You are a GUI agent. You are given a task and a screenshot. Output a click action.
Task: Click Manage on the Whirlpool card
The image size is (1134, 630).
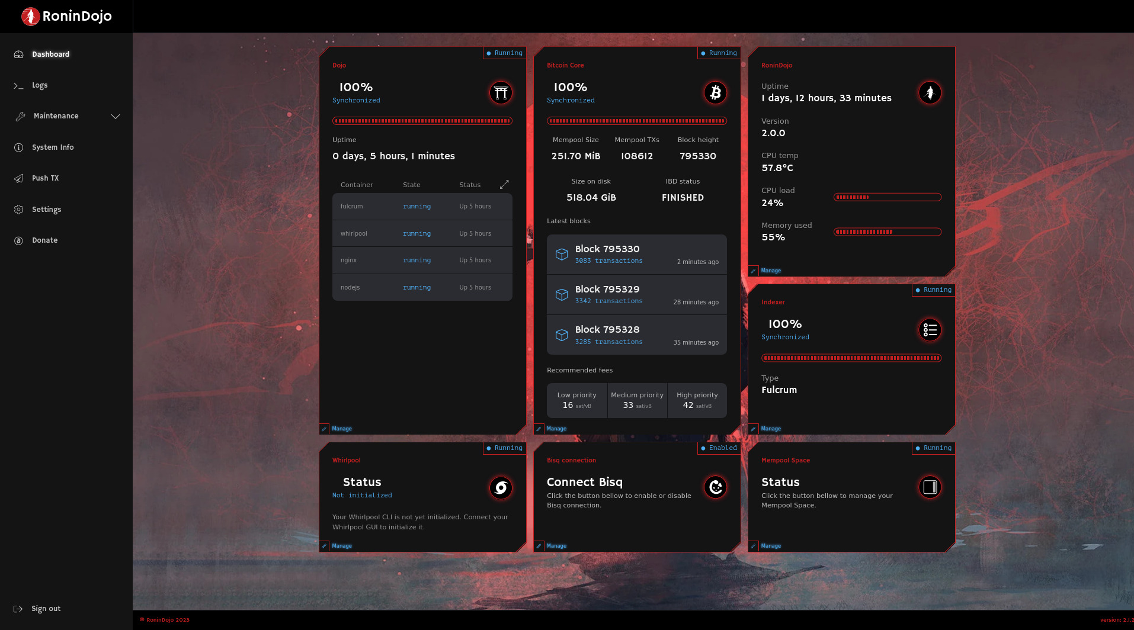(x=342, y=546)
